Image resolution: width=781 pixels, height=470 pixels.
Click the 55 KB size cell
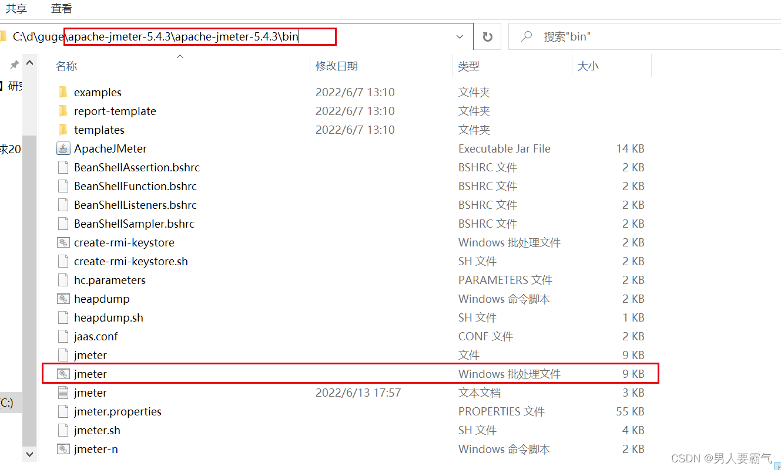(630, 411)
